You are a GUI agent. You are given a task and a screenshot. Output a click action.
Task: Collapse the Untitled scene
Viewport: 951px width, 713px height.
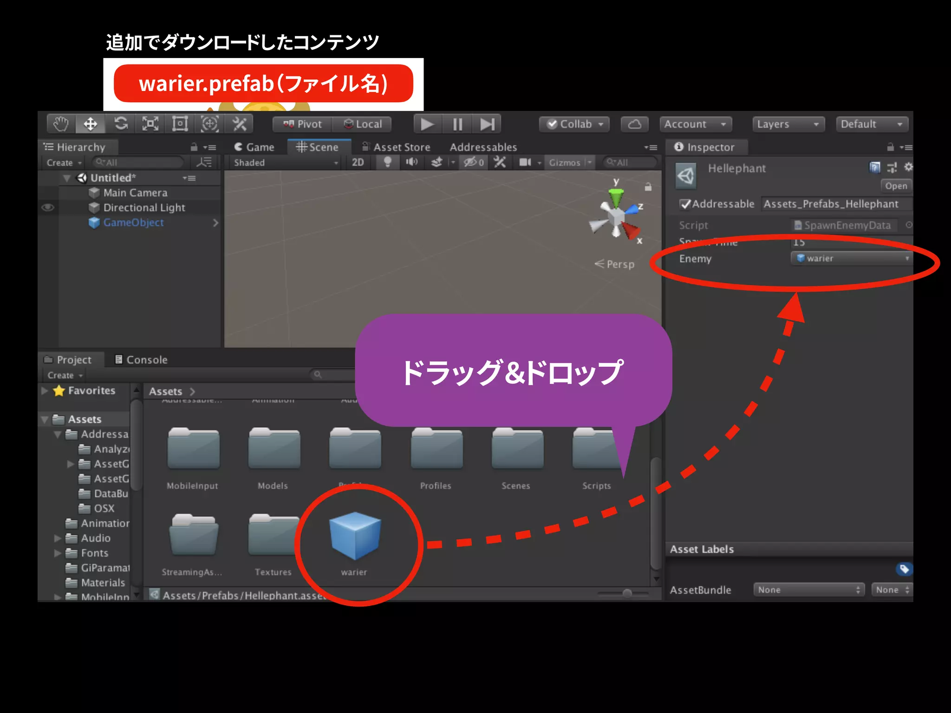point(67,178)
